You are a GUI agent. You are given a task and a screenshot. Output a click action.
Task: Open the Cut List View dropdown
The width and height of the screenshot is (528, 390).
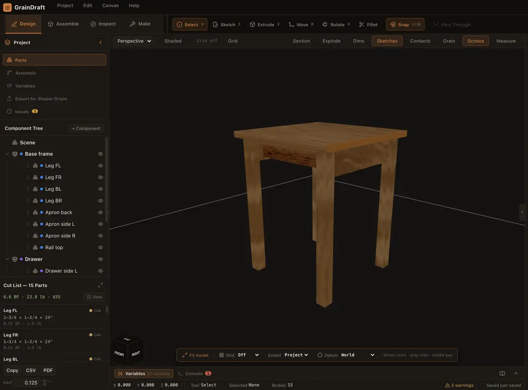[x=94, y=297]
